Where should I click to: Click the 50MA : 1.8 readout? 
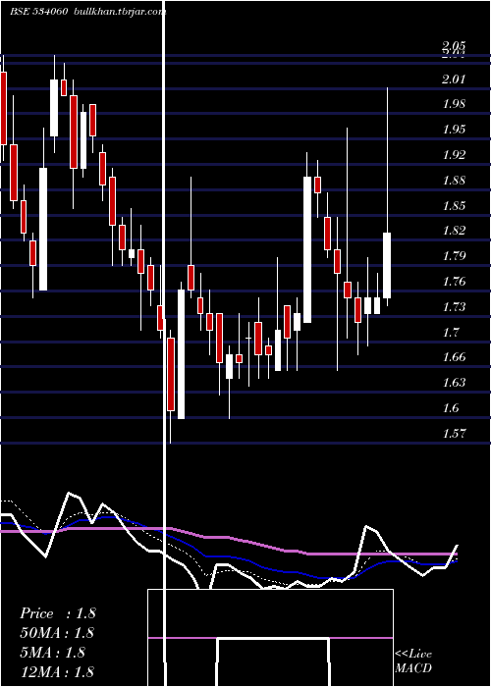[57, 633]
